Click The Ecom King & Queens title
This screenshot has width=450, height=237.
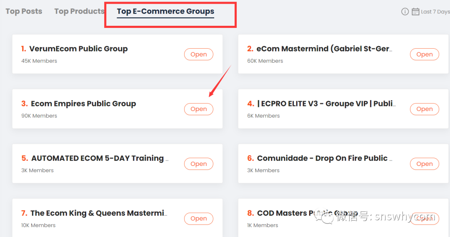(98, 213)
